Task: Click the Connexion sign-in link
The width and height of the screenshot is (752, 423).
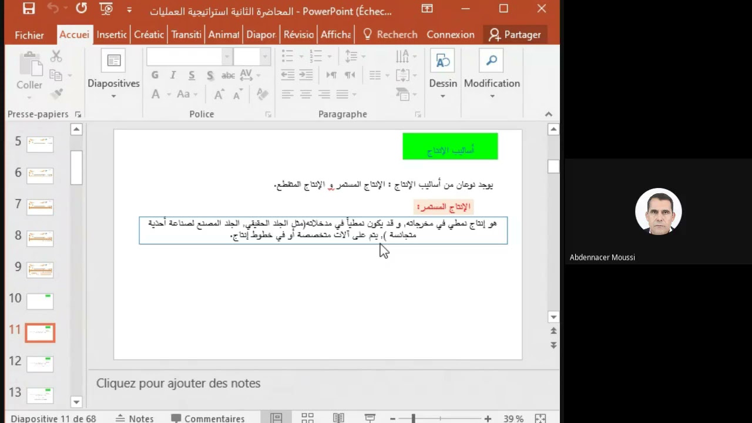Action: coord(451,35)
